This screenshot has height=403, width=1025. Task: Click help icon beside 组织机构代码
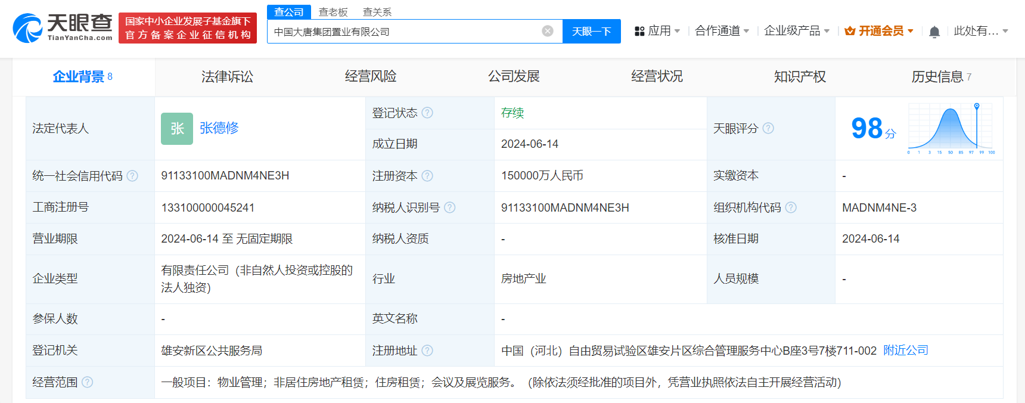tap(791, 207)
